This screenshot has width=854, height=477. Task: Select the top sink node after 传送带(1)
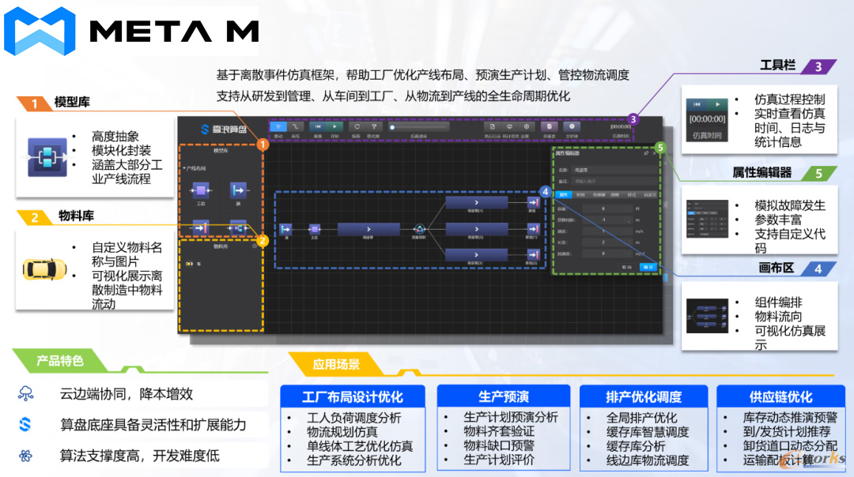533,202
